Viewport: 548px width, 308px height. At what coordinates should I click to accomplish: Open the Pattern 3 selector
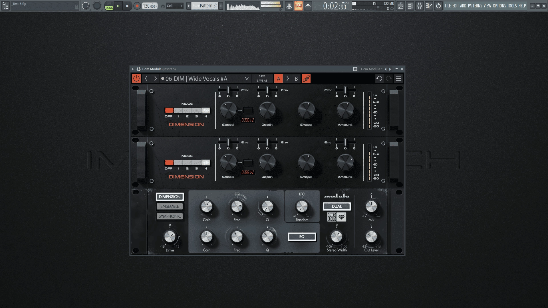205,6
